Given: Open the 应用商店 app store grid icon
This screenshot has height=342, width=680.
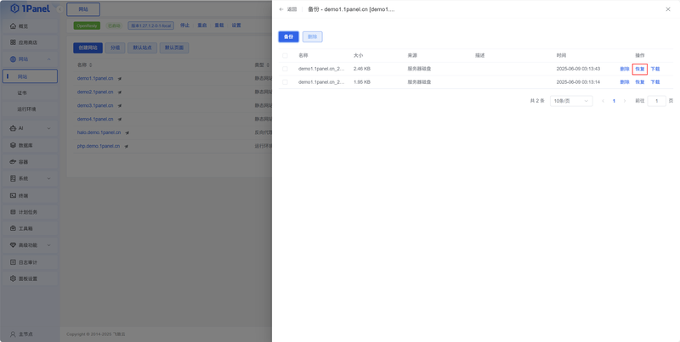Looking at the screenshot, I should pyautogui.click(x=13, y=42).
